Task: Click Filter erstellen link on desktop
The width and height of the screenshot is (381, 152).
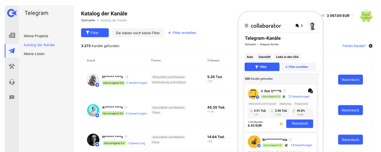Action: coord(182,33)
